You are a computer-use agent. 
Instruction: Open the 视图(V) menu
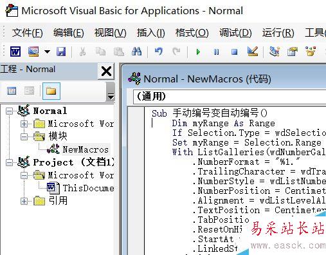pos(111,33)
